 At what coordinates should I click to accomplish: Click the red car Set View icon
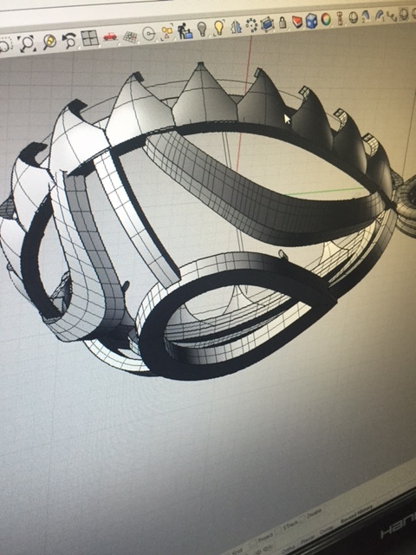[110, 36]
